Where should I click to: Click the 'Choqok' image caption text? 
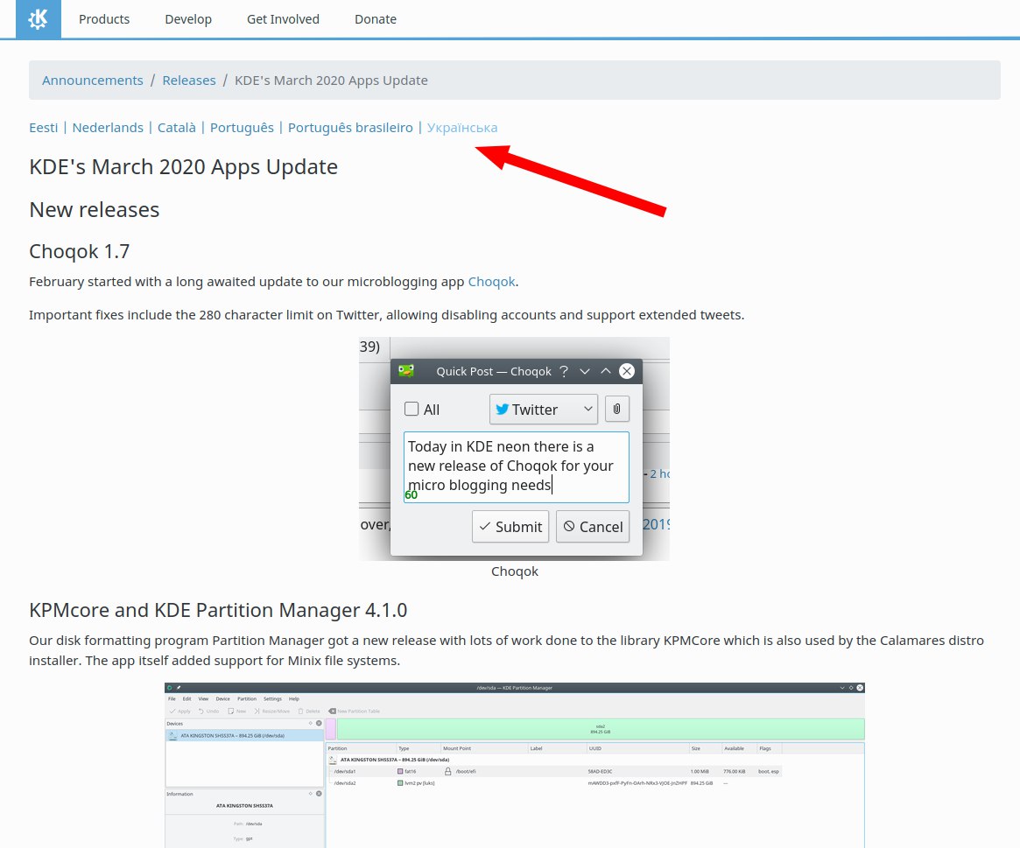515,571
